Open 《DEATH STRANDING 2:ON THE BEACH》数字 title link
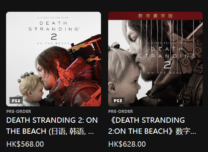The height and width of the screenshot is (152, 208). pyautogui.click(x=152, y=125)
